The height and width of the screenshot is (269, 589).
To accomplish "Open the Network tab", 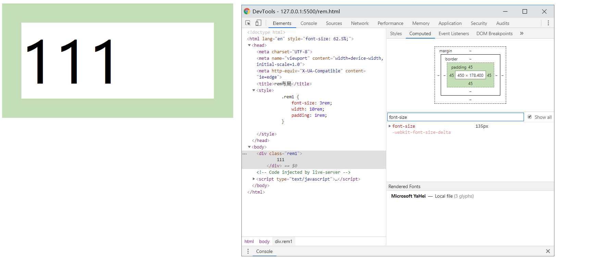I will (x=360, y=23).
